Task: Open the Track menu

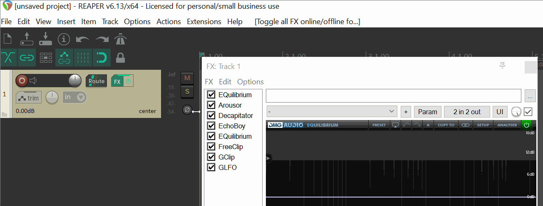Action: 110,21
